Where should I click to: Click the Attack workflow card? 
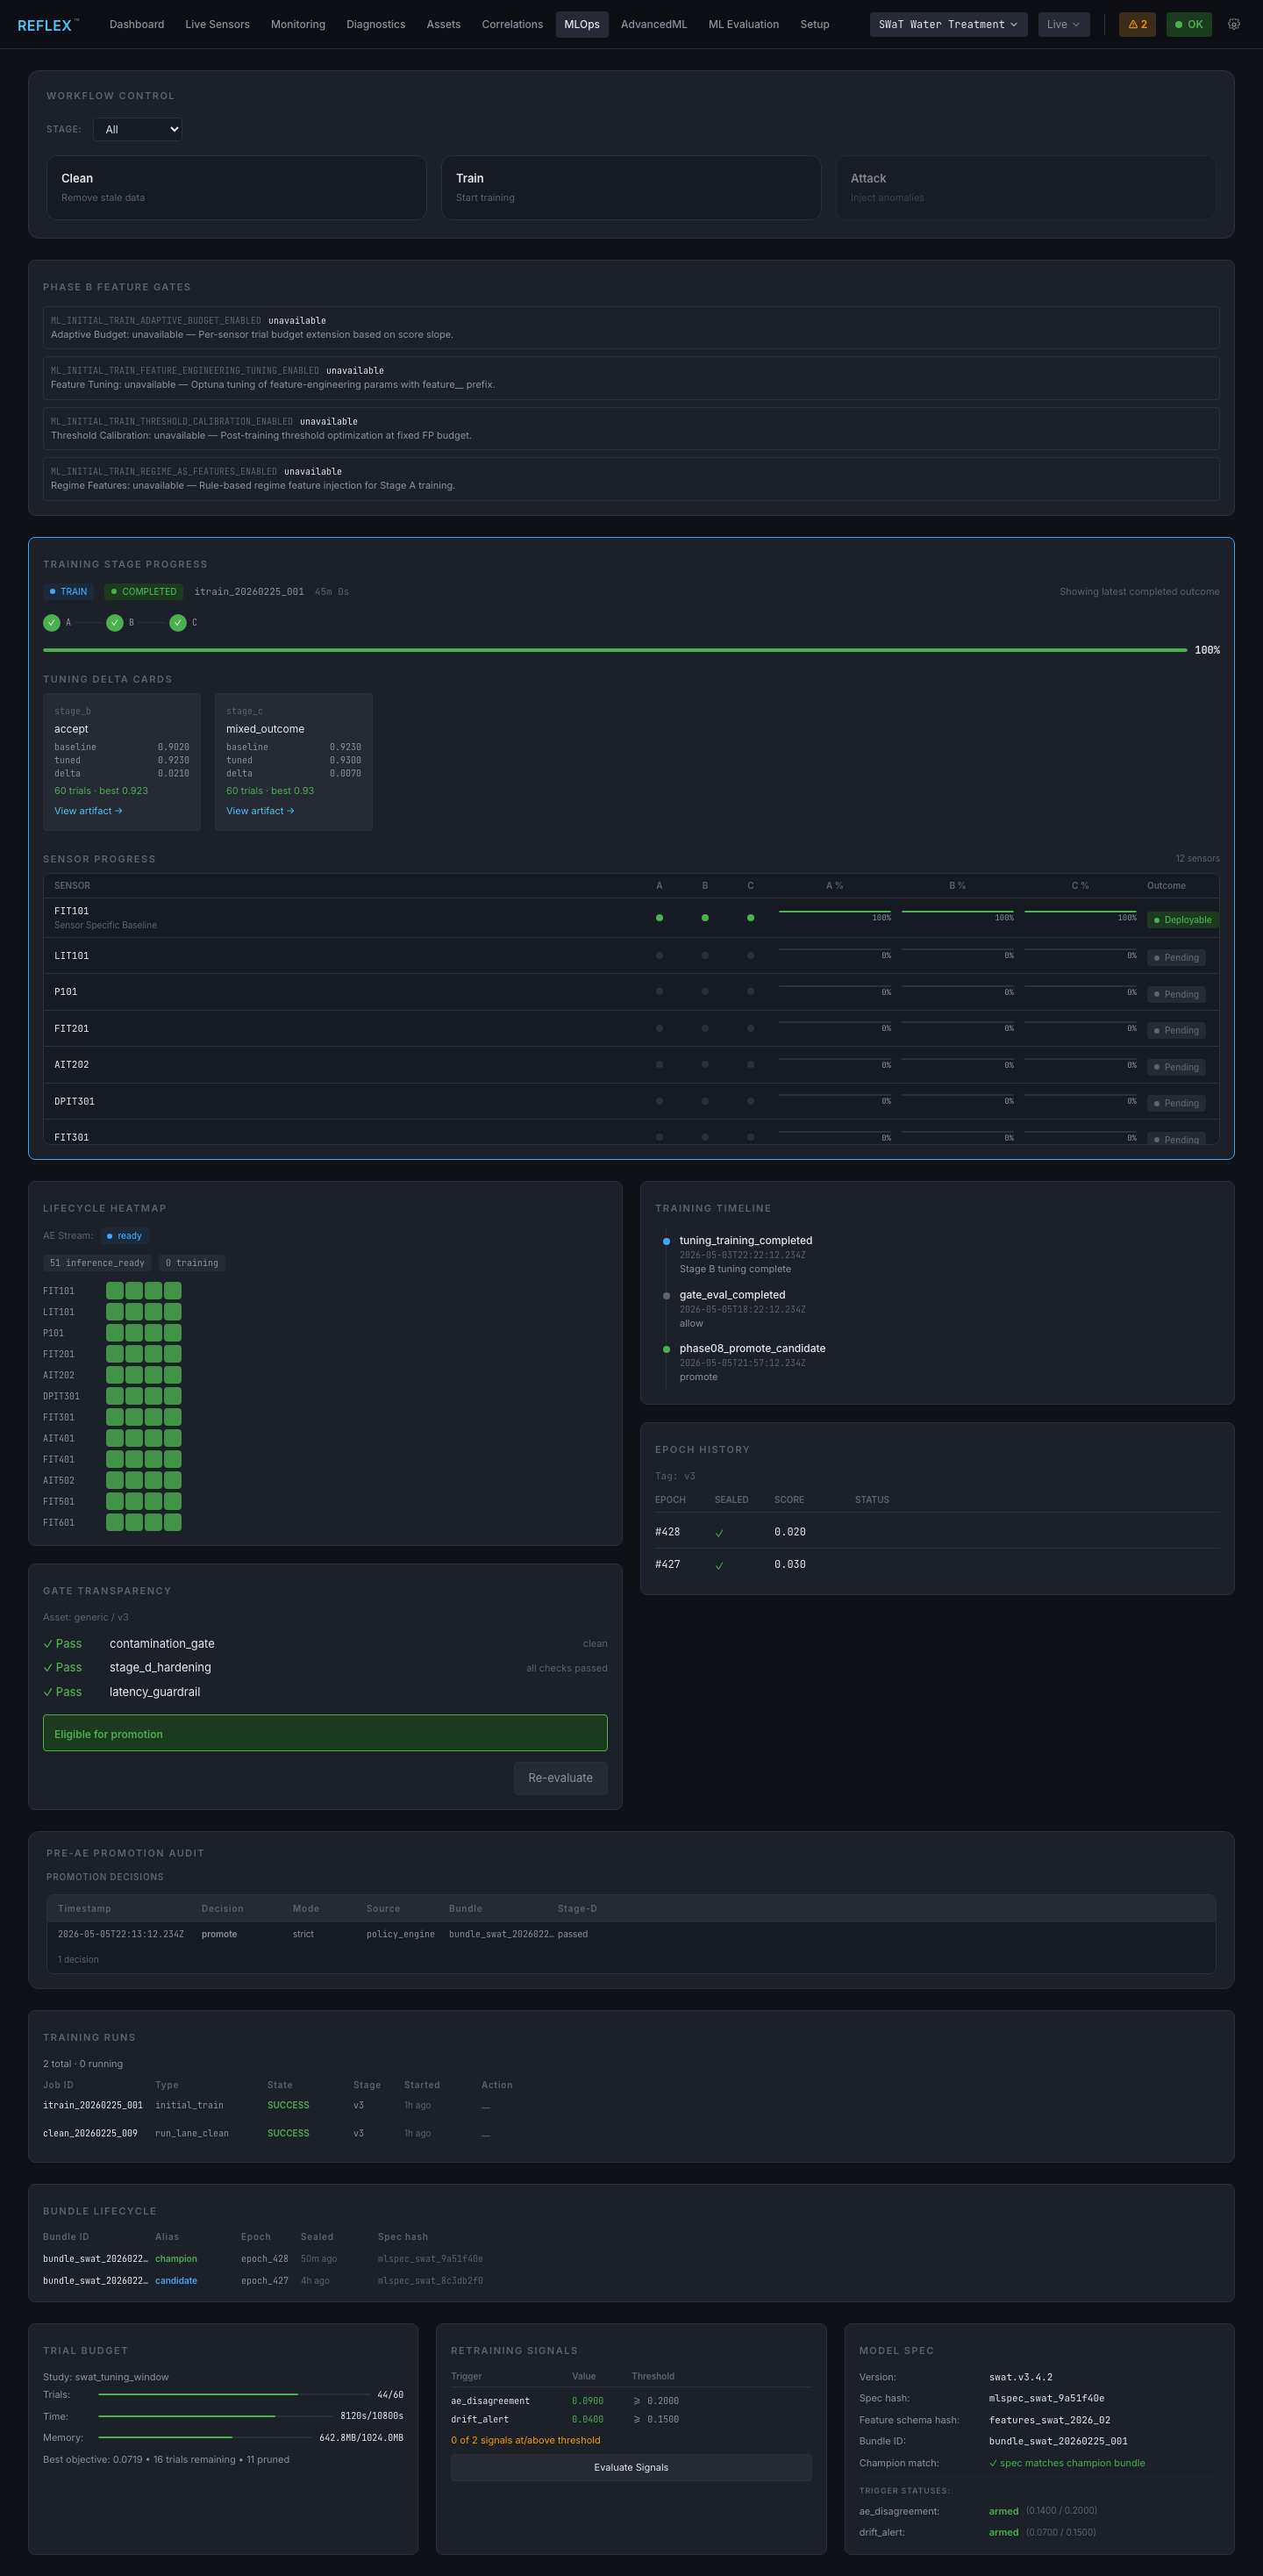(1026, 187)
